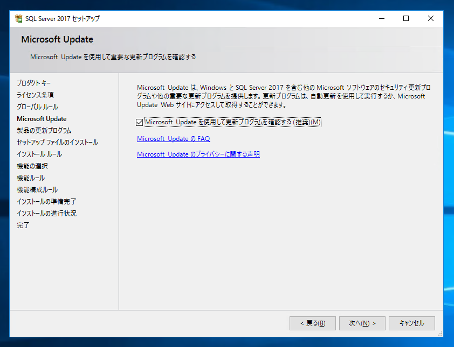This screenshot has width=454, height=347.
Task: Select グローバル ルール step in sidebar
Action: point(37,107)
